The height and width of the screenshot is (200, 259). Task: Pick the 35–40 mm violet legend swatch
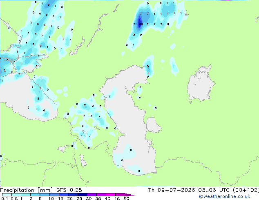[101, 195]
